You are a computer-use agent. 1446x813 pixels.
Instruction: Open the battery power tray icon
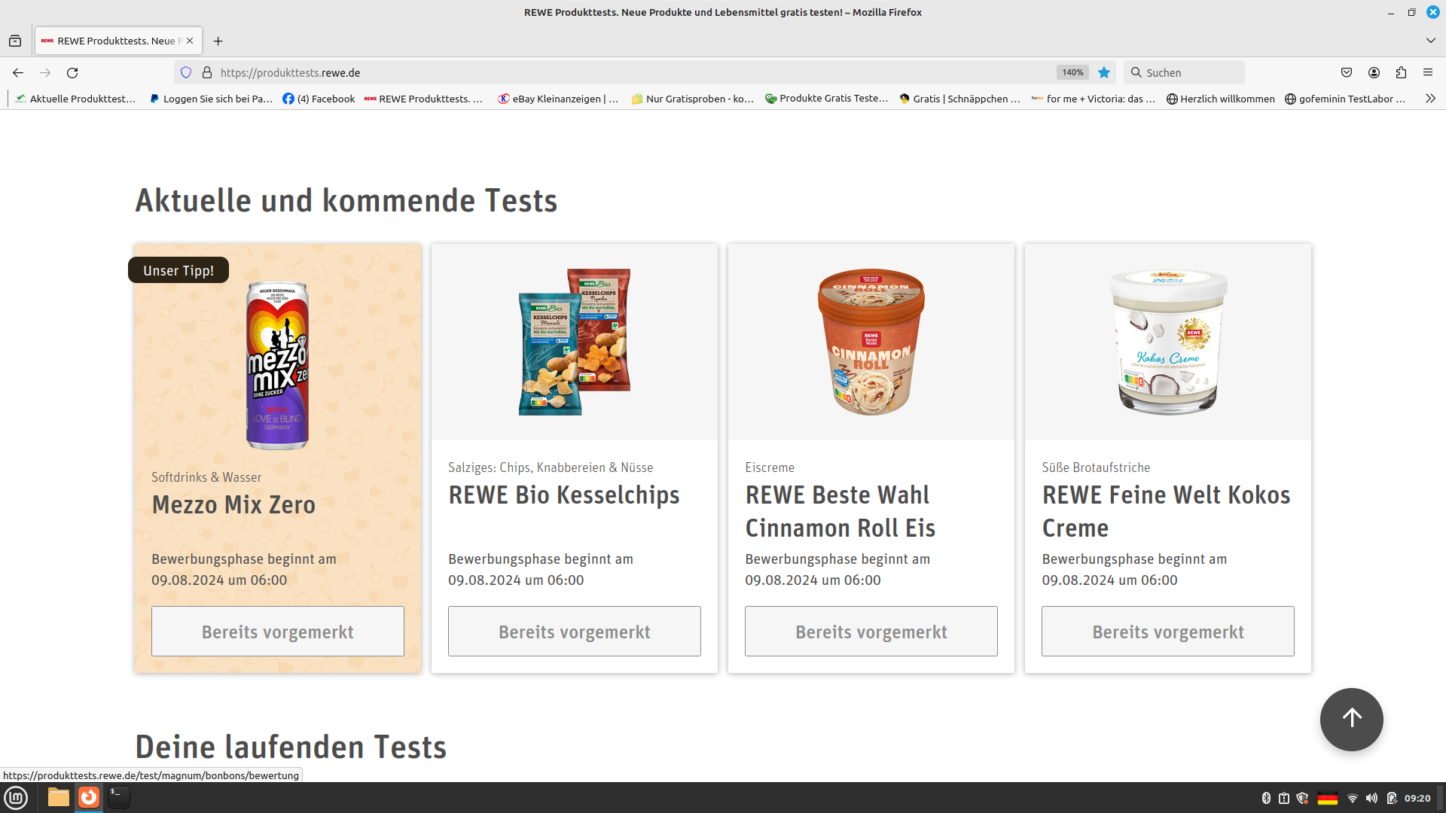pos(1392,798)
